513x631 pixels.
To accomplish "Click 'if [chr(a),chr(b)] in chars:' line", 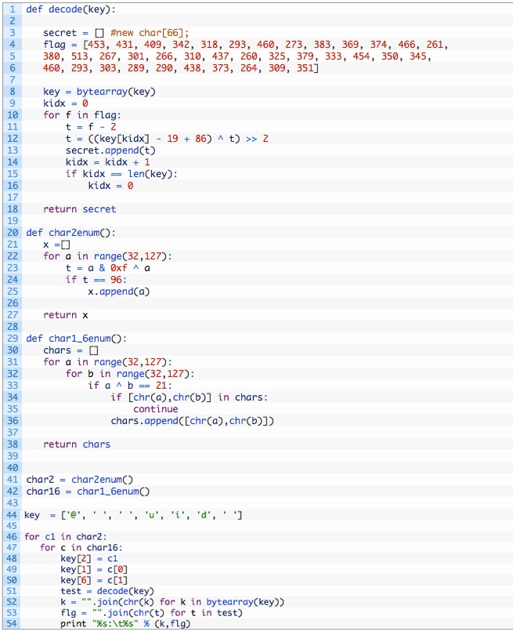I will click(x=189, y=397).
